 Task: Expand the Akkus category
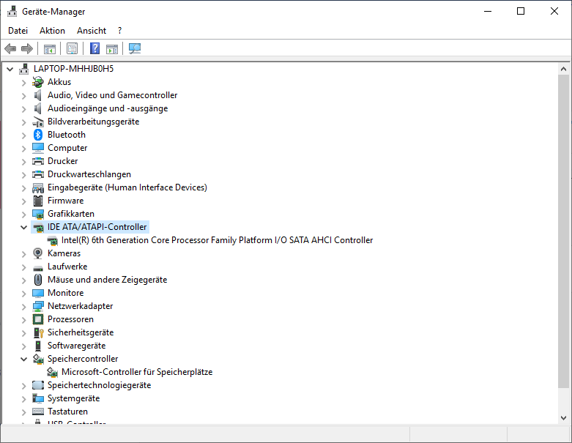(23, 83)
